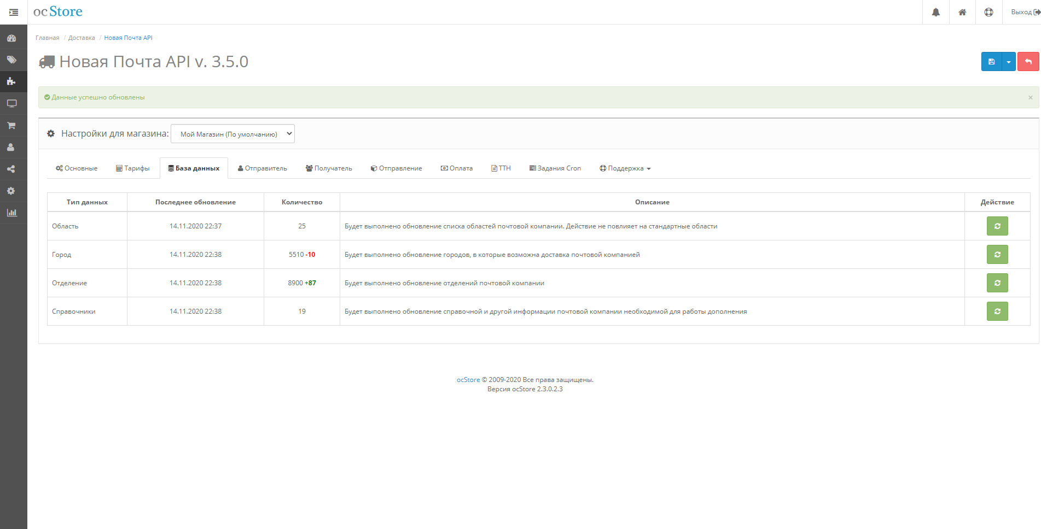Image resolution: width=1041 pixels, height=529 pixels.
Task: Go to storefront via home icon
Action: [962, 12]
